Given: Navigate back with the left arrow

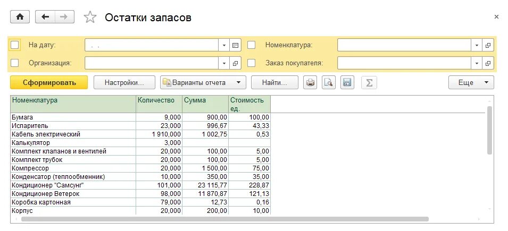Looking at the screenshot, I should [45, 17].
